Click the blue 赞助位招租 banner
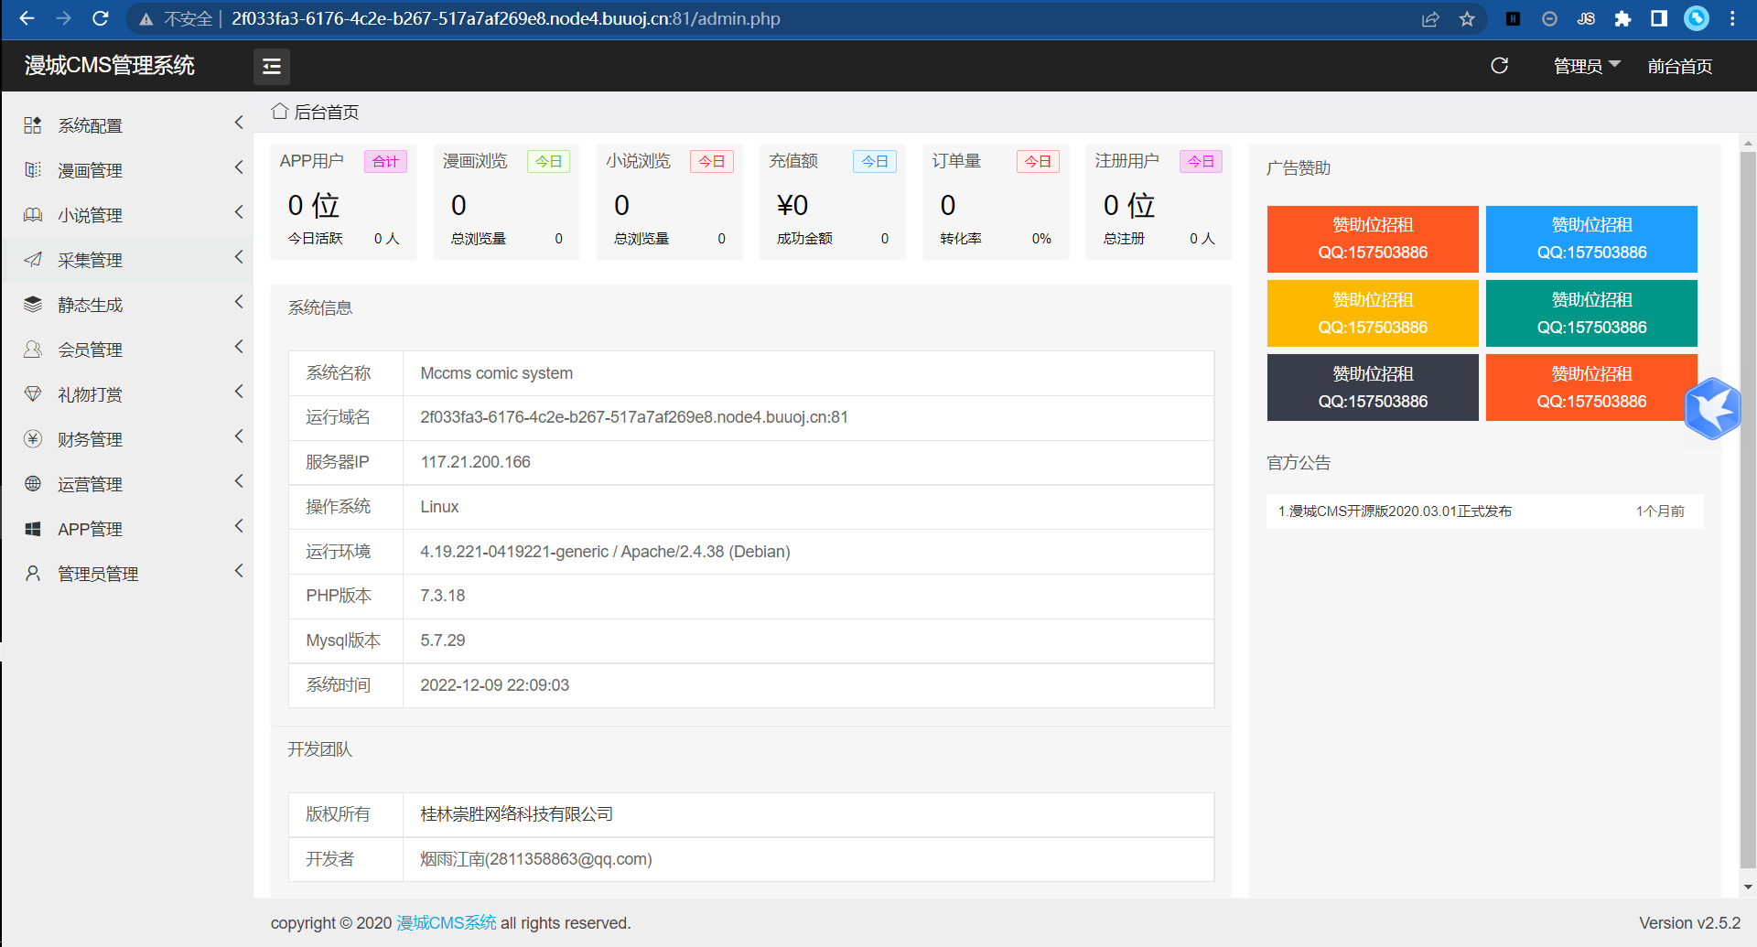This screenshot has height=947, width=1757. (x=1591, y=239)
